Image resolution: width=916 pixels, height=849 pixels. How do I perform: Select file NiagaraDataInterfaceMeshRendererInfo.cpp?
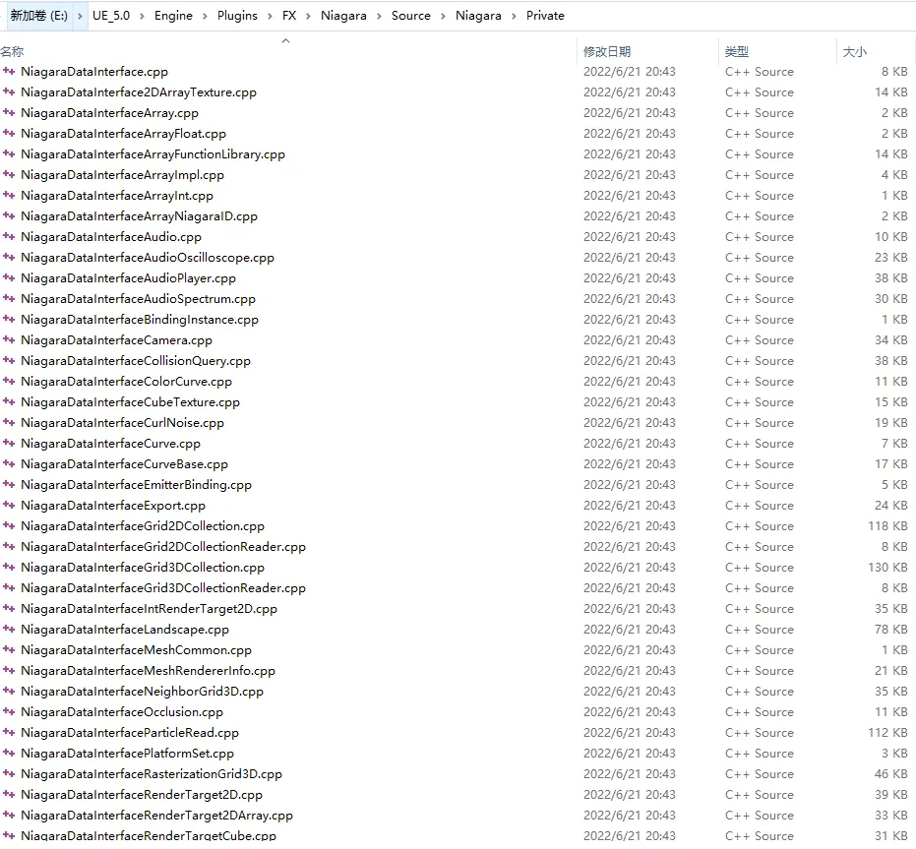click(148, 670)
